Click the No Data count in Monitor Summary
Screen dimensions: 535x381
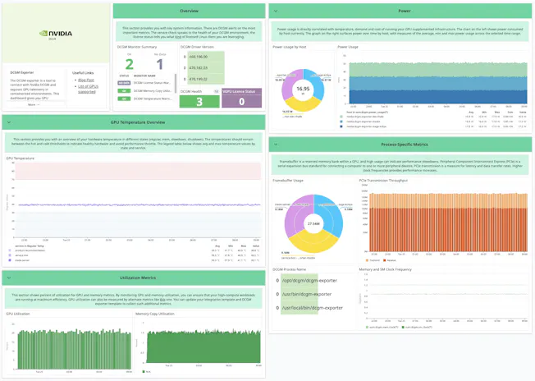click(159, 64)
